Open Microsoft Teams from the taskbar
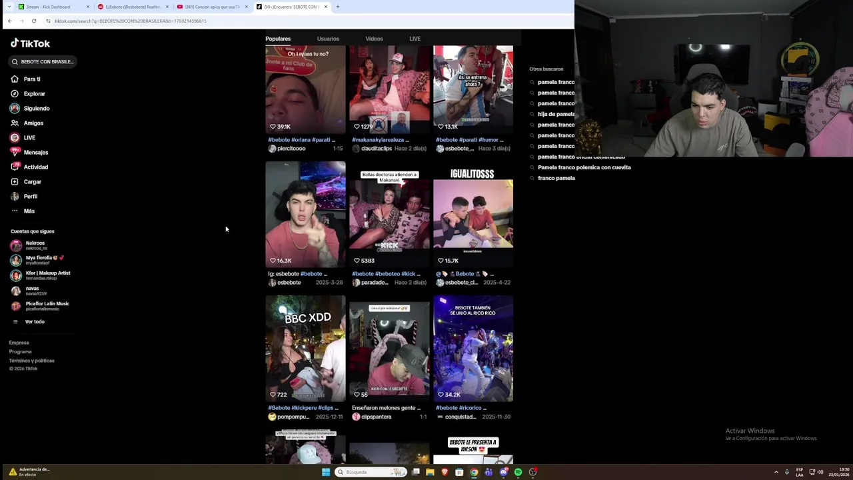The image size is (853, 480). 488,472
